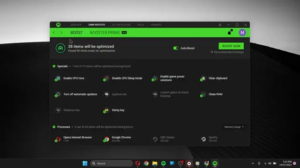Open the Rewards tab
Screen dimensions: 300x168
(x=156, y=25)
